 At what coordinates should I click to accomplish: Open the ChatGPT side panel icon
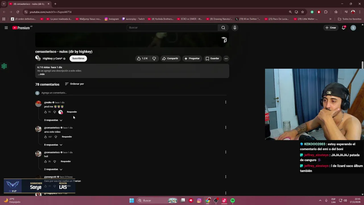pos(4,66)
